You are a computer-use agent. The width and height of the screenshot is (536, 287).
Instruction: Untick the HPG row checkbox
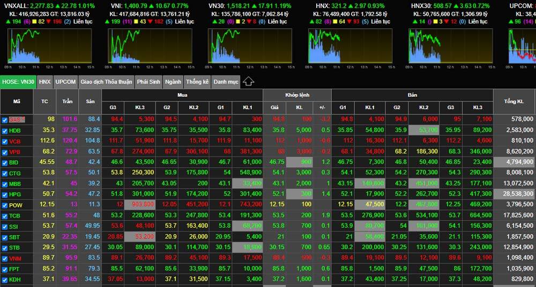point(5,195)
